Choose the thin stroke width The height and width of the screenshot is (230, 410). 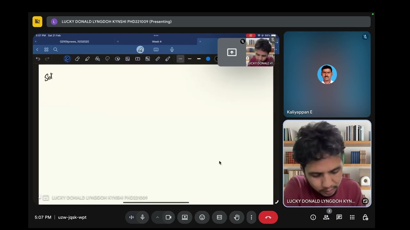click(180, 59)
